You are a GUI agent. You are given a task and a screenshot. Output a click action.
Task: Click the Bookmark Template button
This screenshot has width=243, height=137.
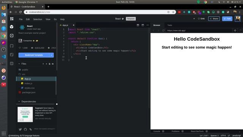[34, 55]
